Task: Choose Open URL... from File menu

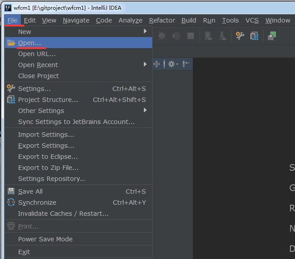Action: 78,54
